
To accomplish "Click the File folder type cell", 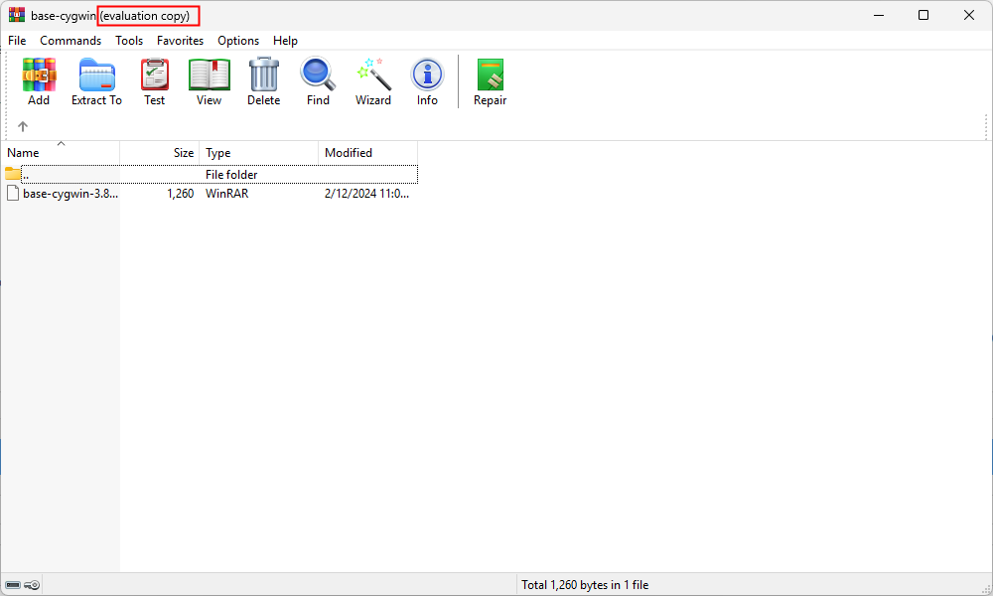I will pos(231,174).
